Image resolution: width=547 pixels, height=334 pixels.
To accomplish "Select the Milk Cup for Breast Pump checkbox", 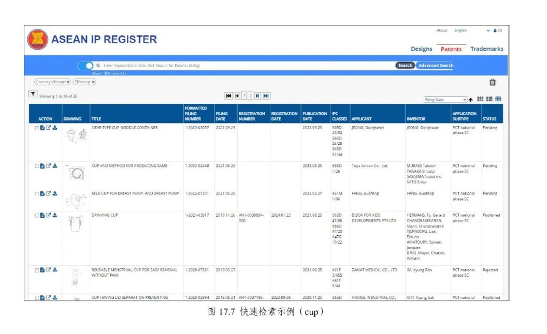I will 37,194.
